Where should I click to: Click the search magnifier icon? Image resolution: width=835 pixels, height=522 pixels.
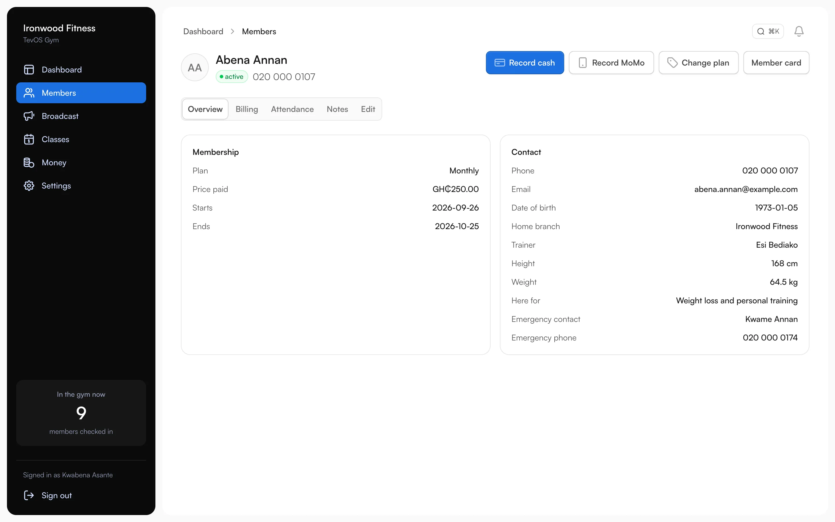click(x=761, y=31)
